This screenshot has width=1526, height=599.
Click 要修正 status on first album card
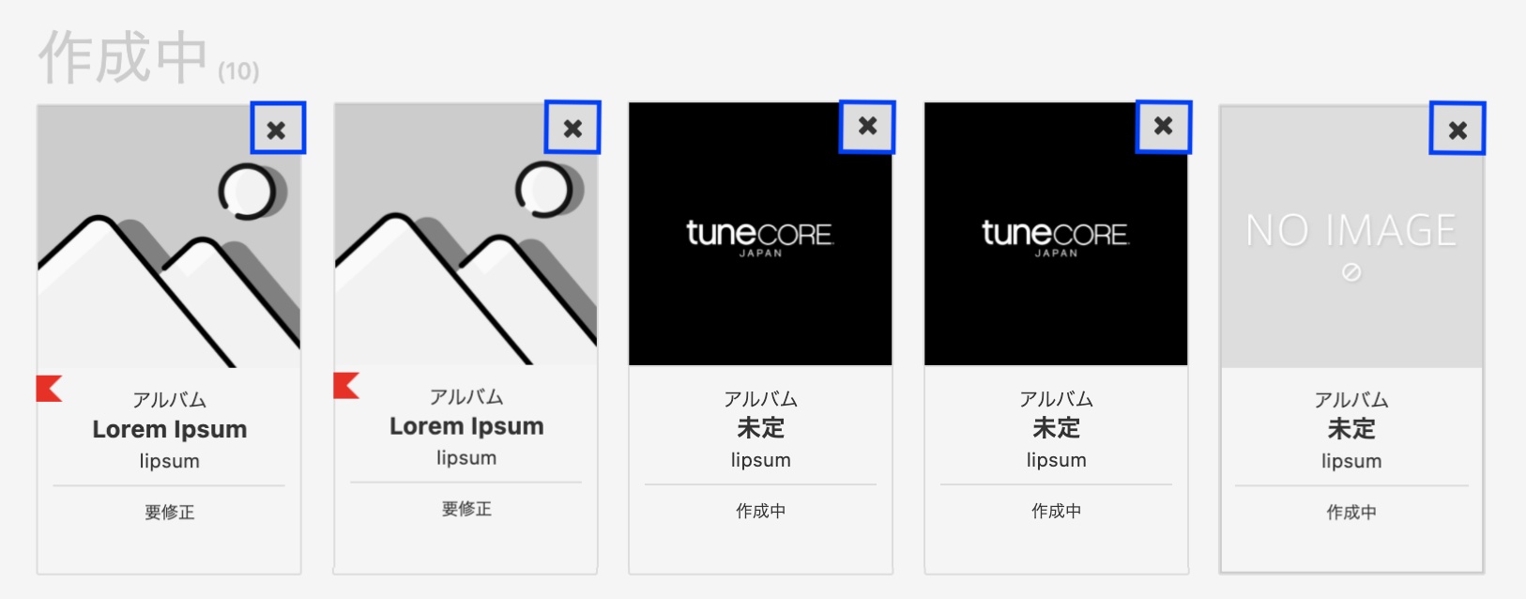170,513
